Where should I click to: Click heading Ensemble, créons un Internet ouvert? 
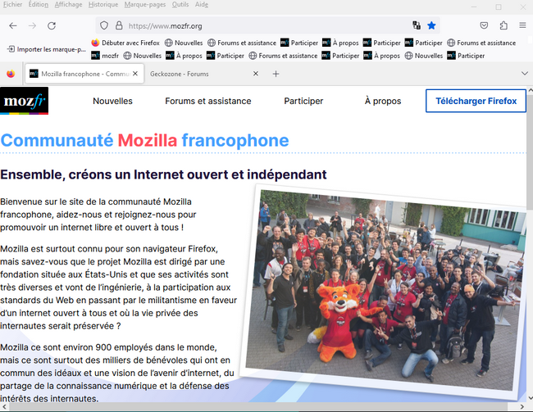coord(163,174)
